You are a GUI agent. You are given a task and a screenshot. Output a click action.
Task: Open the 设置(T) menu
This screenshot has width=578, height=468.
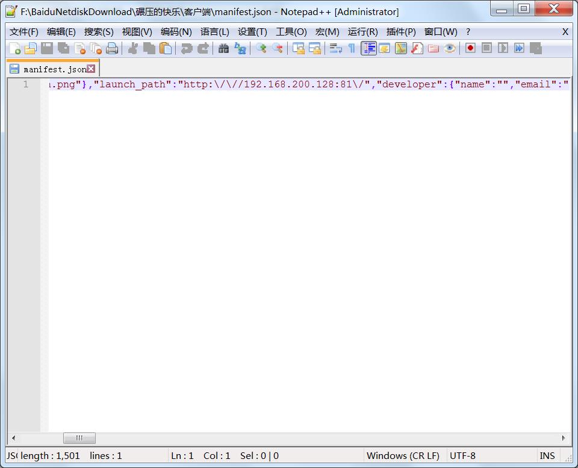252,32
